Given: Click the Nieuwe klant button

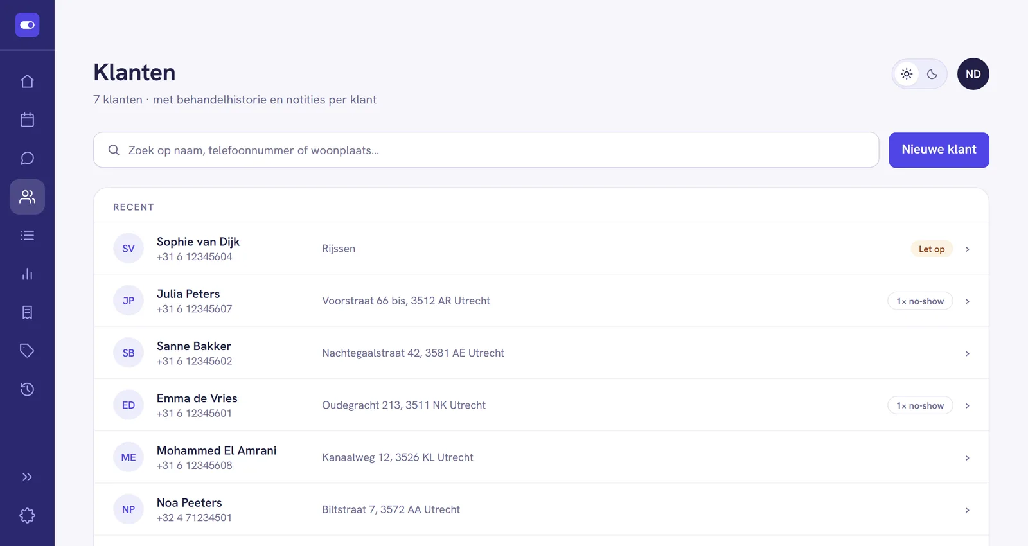Looking at the screenshot, I should (939, 150).
